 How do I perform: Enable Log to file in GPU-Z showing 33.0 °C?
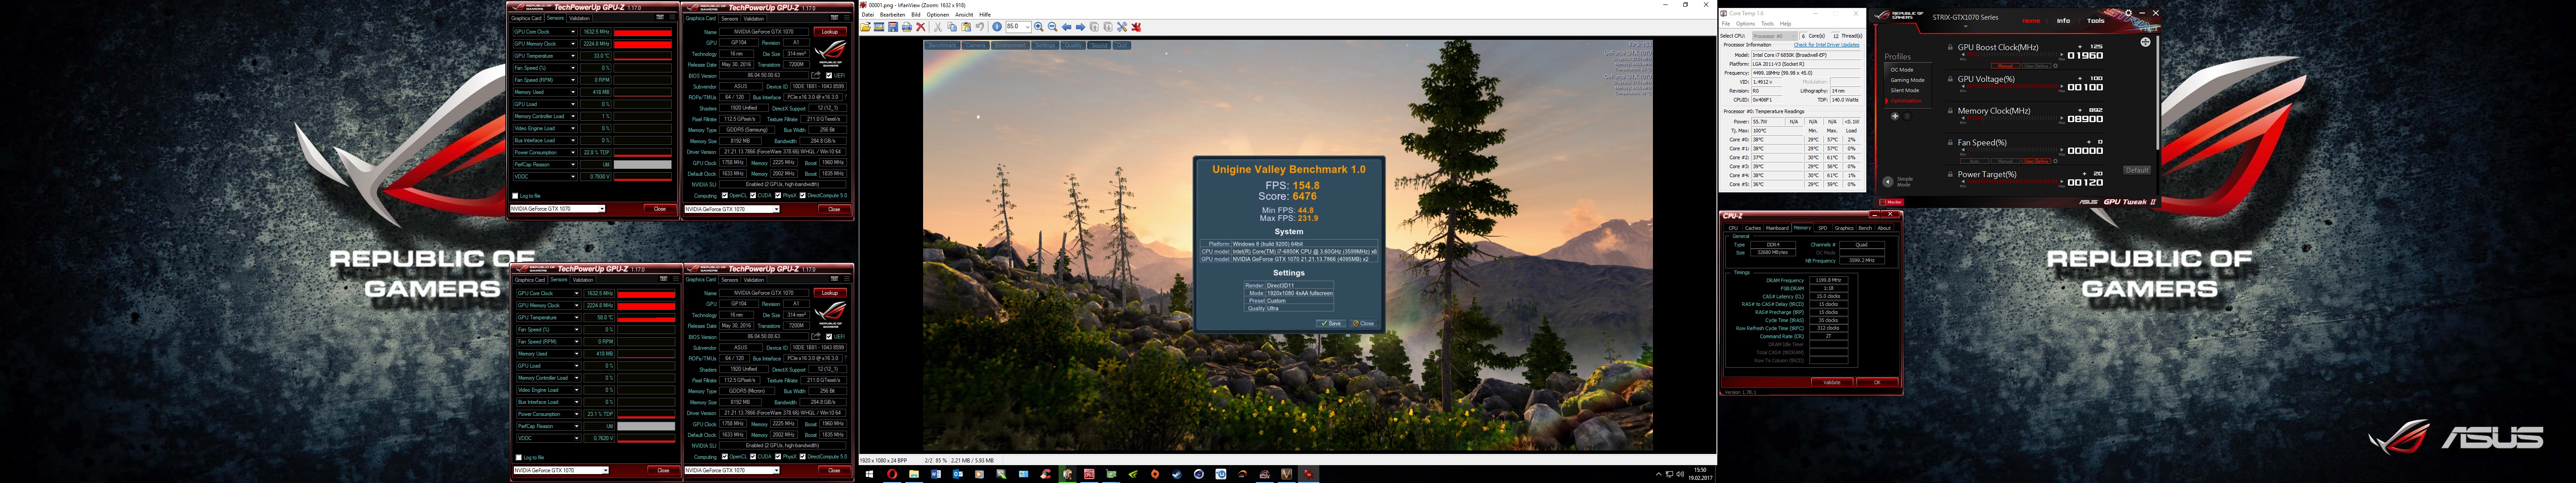coord(515,196)
